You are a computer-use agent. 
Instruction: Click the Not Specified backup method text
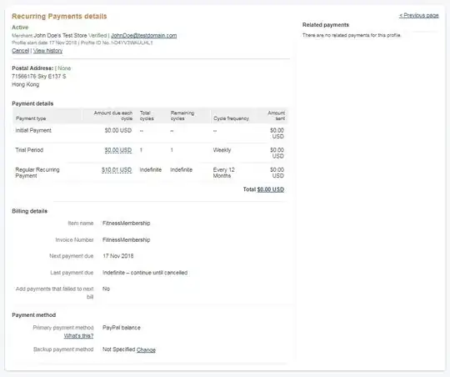click(119, 349)
